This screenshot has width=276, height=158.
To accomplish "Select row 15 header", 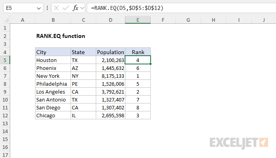I will click(5, 139).
